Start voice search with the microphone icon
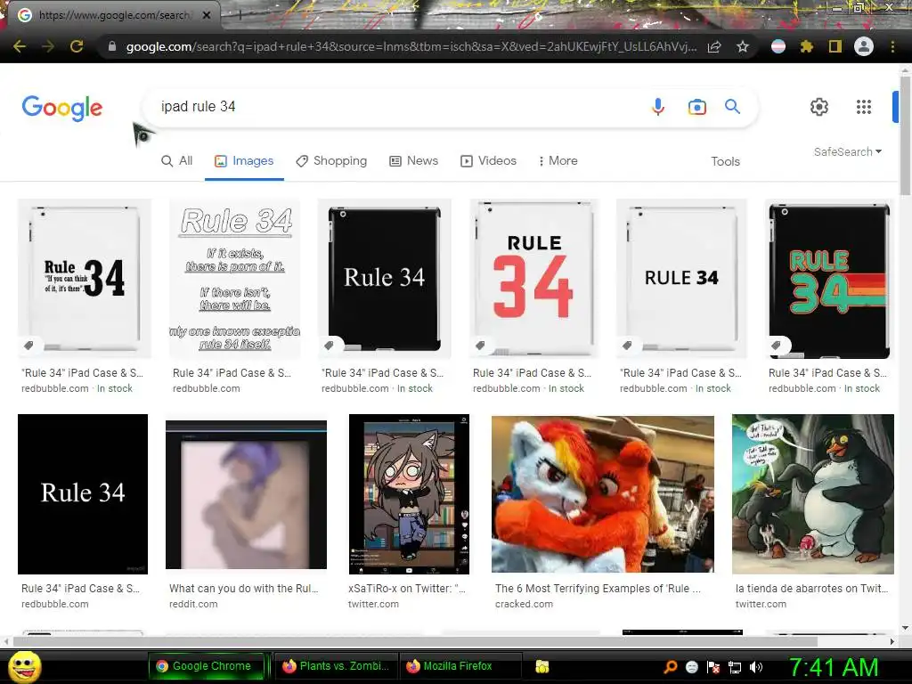912x684 pixels. (658, 107)
